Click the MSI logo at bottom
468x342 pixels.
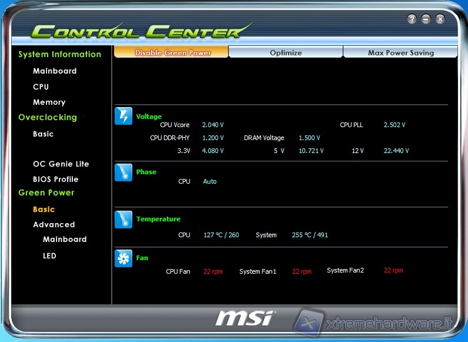tap(244, 318)
